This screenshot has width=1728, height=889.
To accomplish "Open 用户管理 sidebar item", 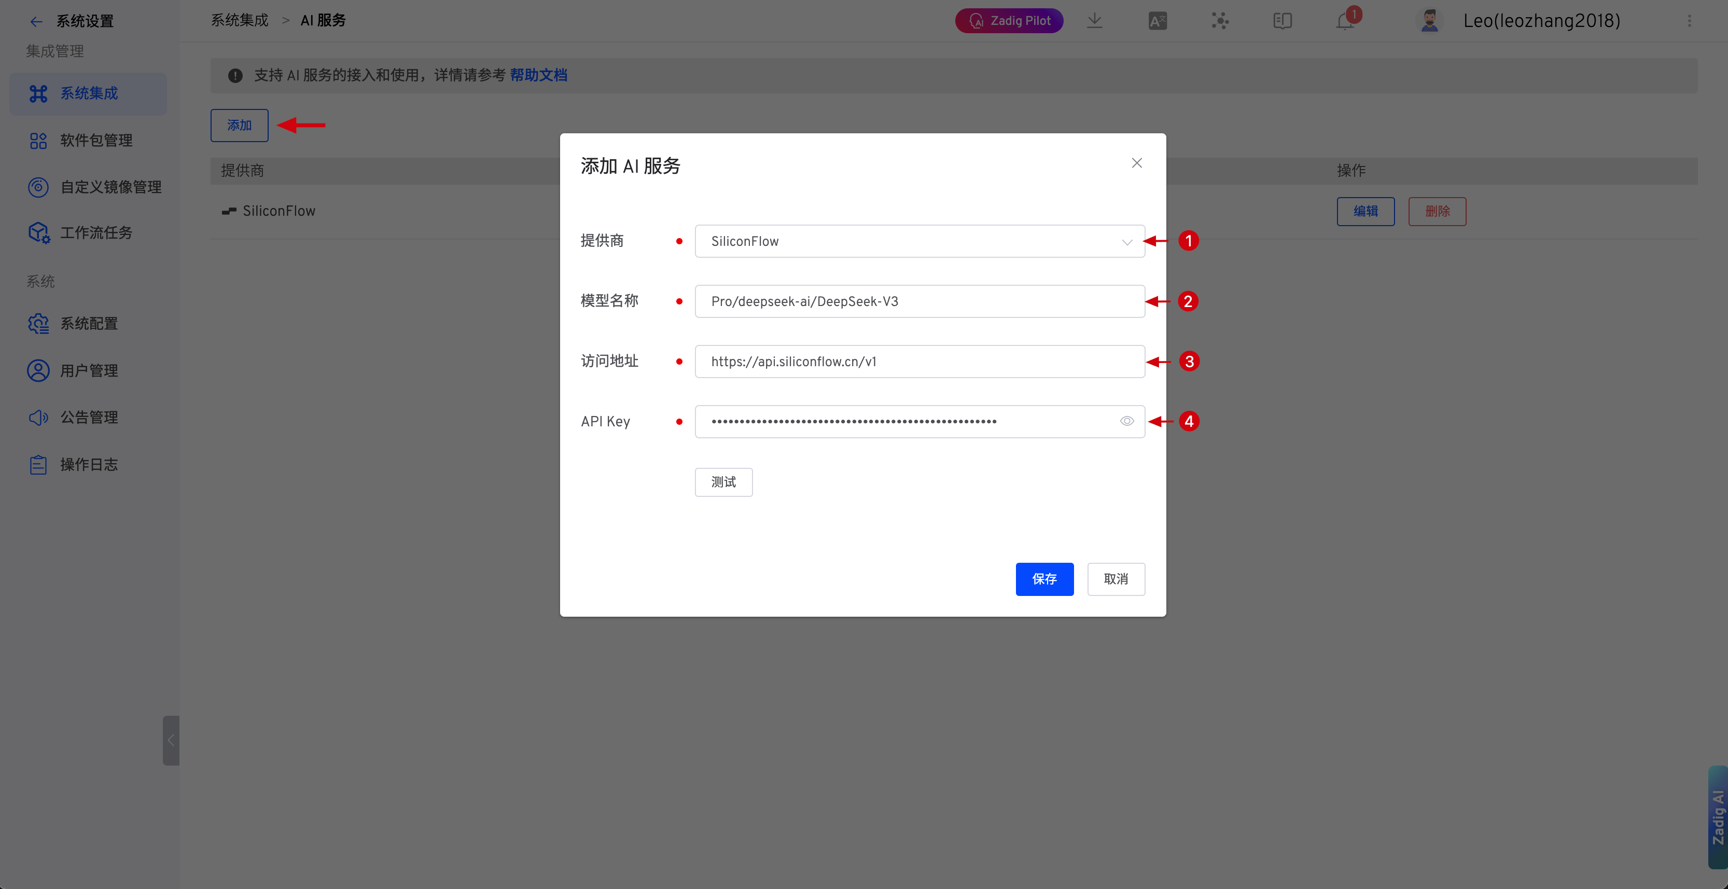I will tap(89, 370).
